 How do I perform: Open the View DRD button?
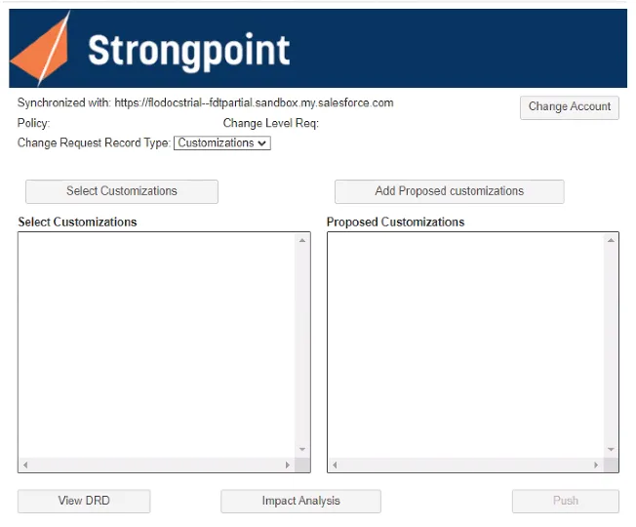tap(84, 501)
